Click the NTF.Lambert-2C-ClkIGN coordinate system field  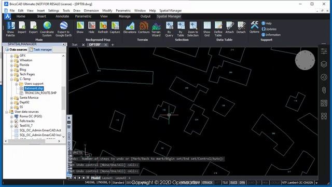pyautogui.click(x=297, y=182)
